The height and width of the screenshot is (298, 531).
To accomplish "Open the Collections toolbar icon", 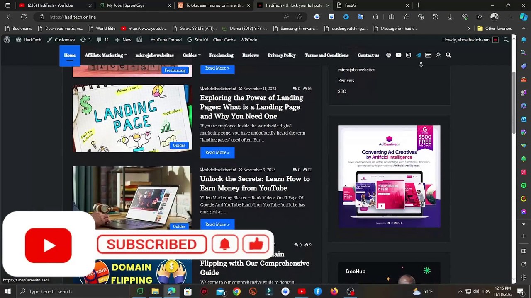I will (421, 17).
